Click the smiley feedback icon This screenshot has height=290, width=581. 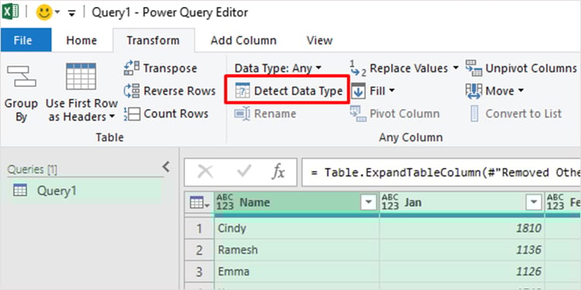44,13
